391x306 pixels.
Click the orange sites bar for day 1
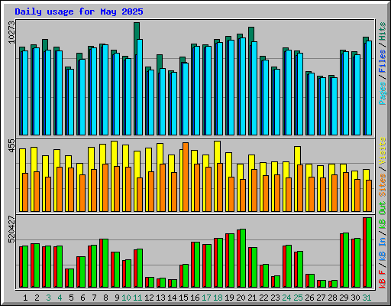(25, 192)
